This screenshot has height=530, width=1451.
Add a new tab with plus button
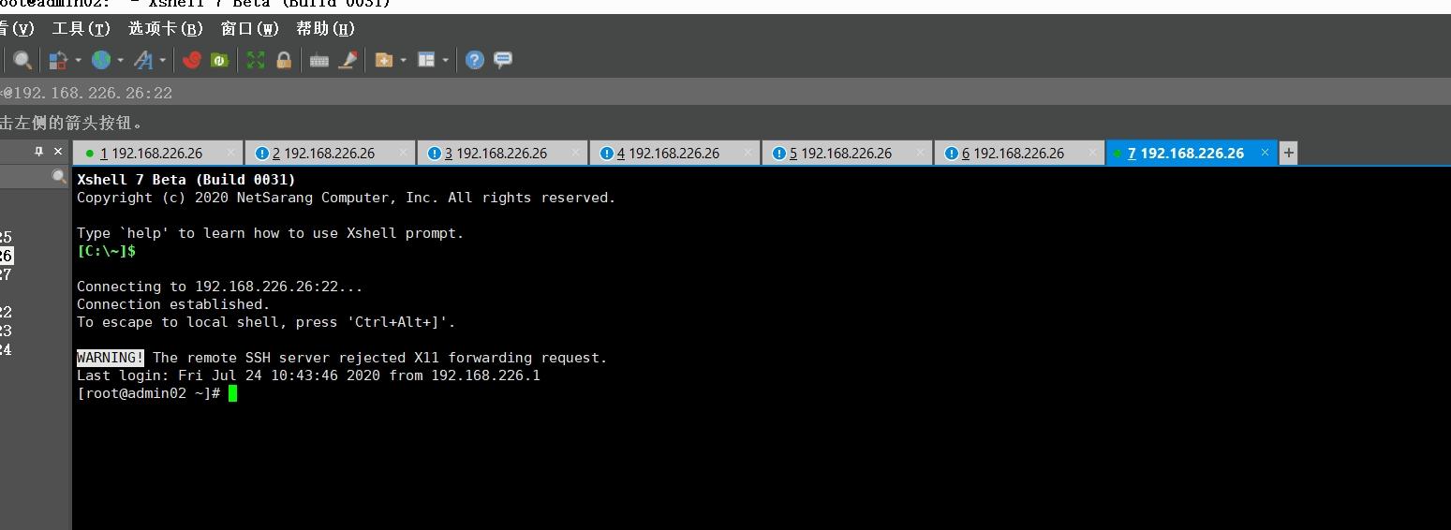pyautogui.click(x=1288, y=153)
